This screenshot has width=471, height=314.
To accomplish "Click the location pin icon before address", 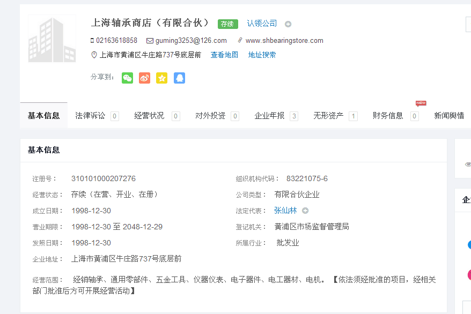I will coord(94,55).
